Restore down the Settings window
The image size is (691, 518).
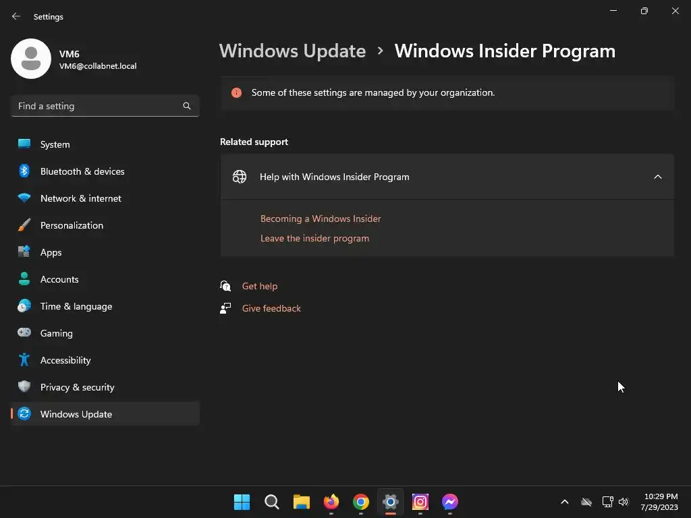tap(644, 11)
